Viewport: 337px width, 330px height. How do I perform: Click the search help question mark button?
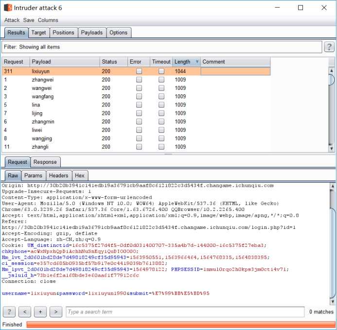(9, 312)
